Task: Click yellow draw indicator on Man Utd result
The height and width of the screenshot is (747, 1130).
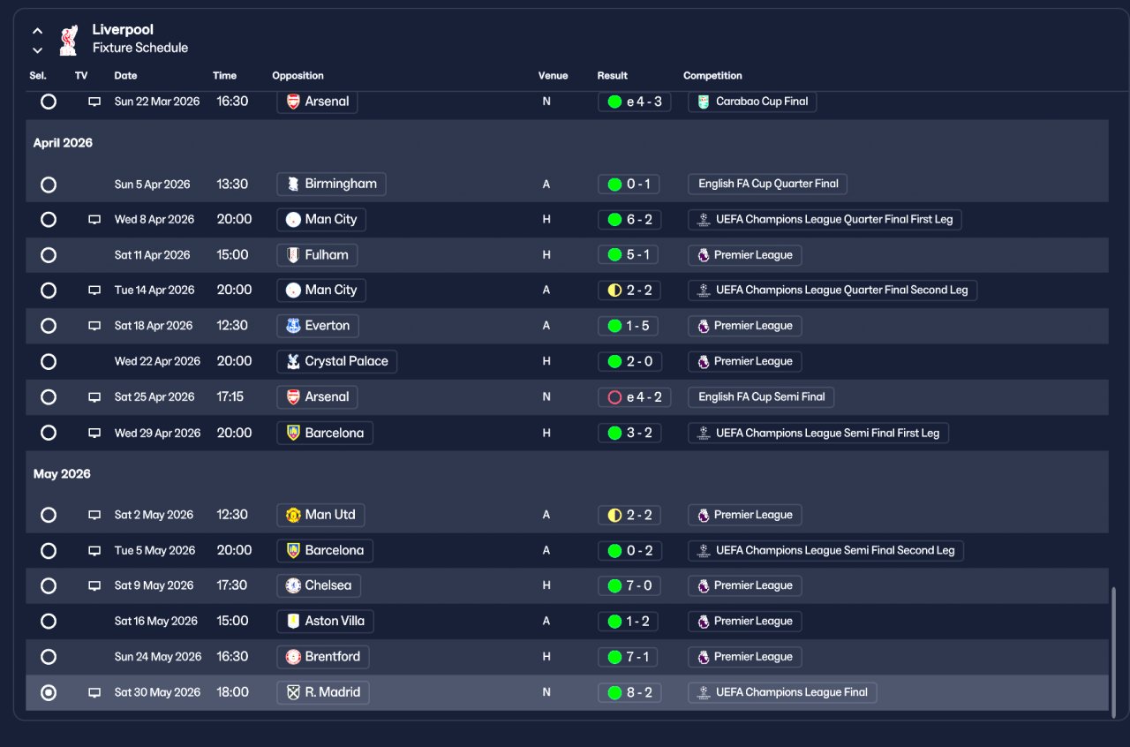Action: (x=614, y=515)
